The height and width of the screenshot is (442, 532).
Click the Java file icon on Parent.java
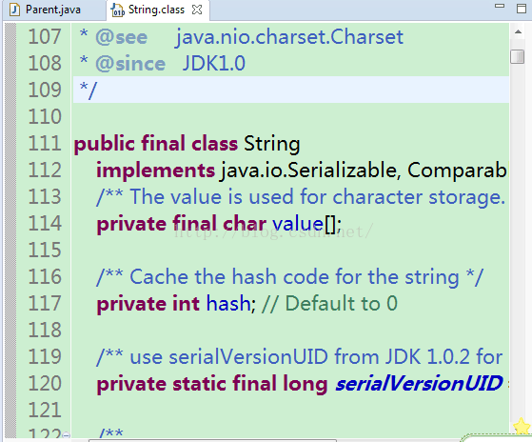[x=14, y=10]
